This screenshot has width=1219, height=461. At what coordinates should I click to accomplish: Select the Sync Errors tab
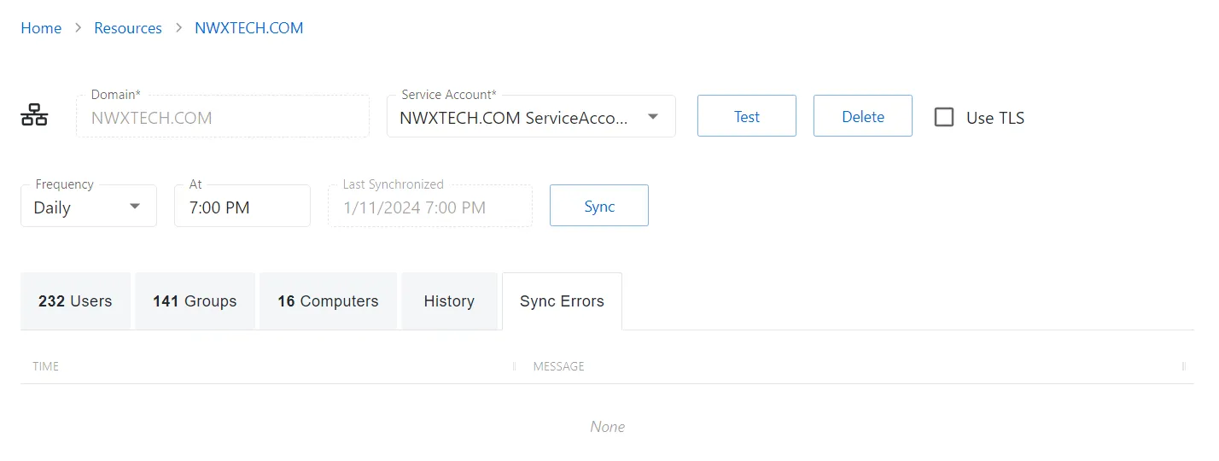coord(562,301)
